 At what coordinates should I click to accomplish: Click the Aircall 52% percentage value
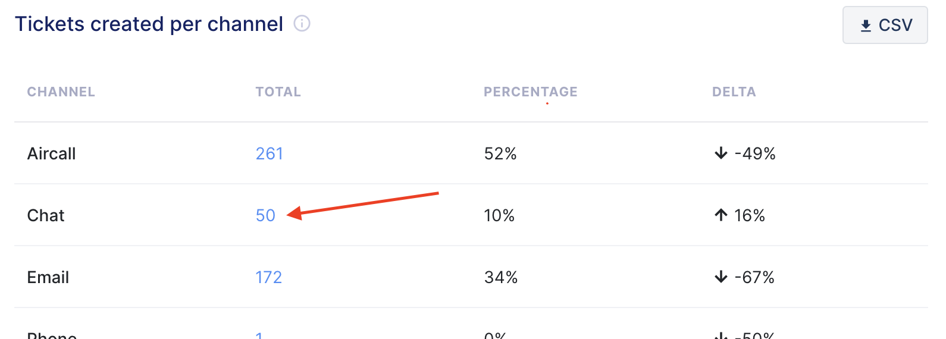(x=500, y=153)
